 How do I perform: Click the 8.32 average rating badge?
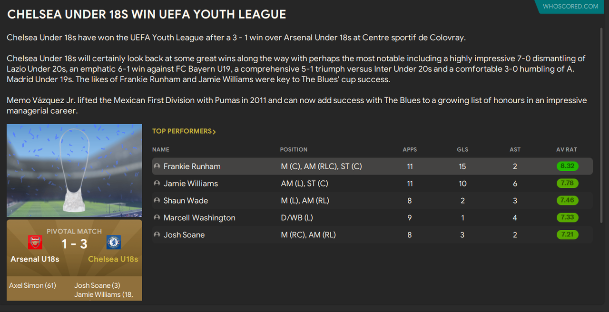(567, 166)
